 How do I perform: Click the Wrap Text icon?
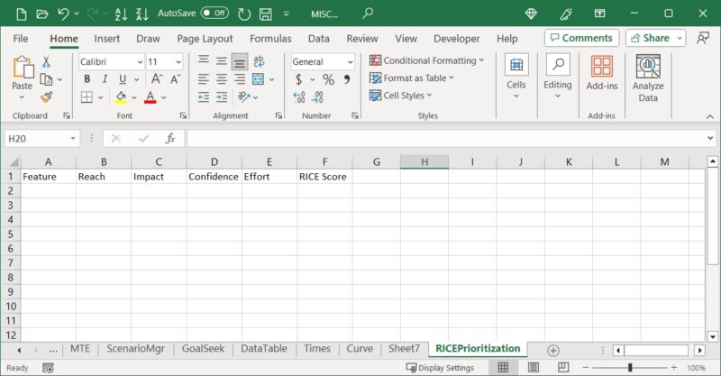pos(259,61)
